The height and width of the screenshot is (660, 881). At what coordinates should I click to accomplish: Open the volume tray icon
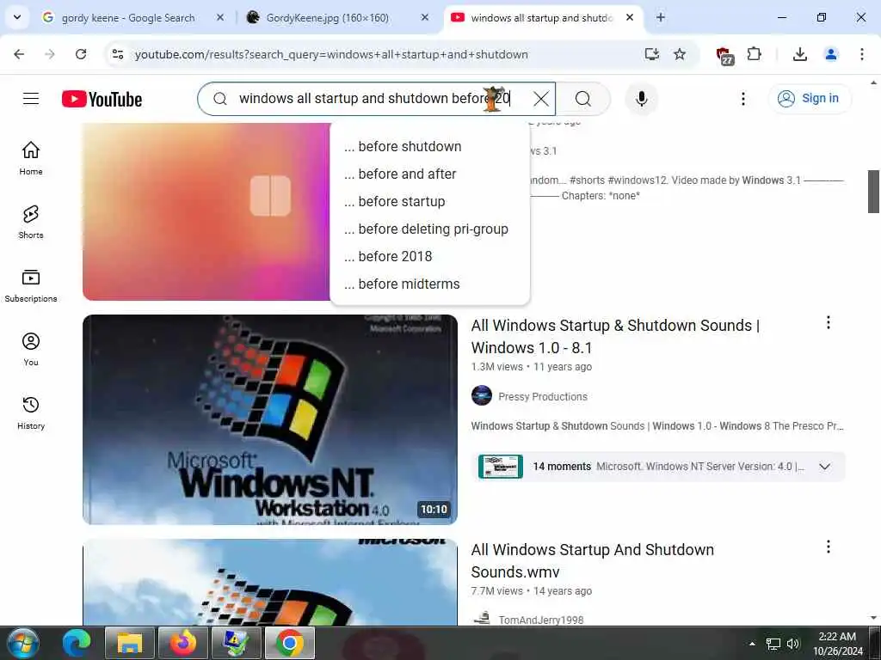coord(792,644)
